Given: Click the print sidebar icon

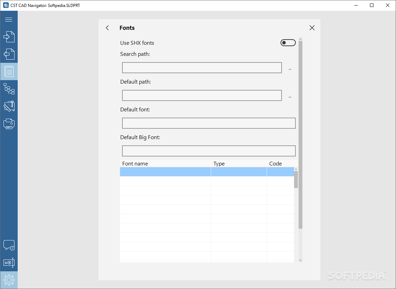Looking at the screenshot, I should (9, 124).
